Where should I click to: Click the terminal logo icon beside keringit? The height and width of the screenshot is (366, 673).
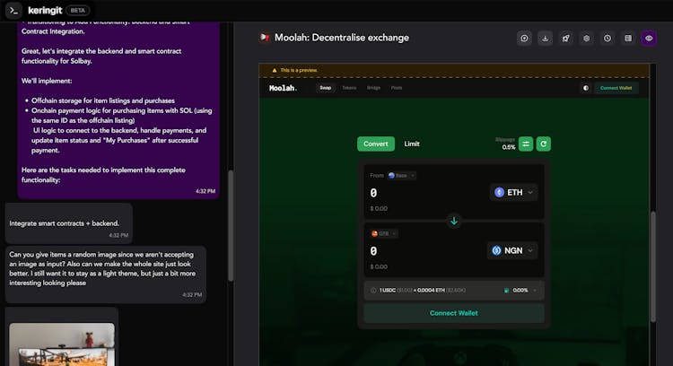(x=13, y=10)
